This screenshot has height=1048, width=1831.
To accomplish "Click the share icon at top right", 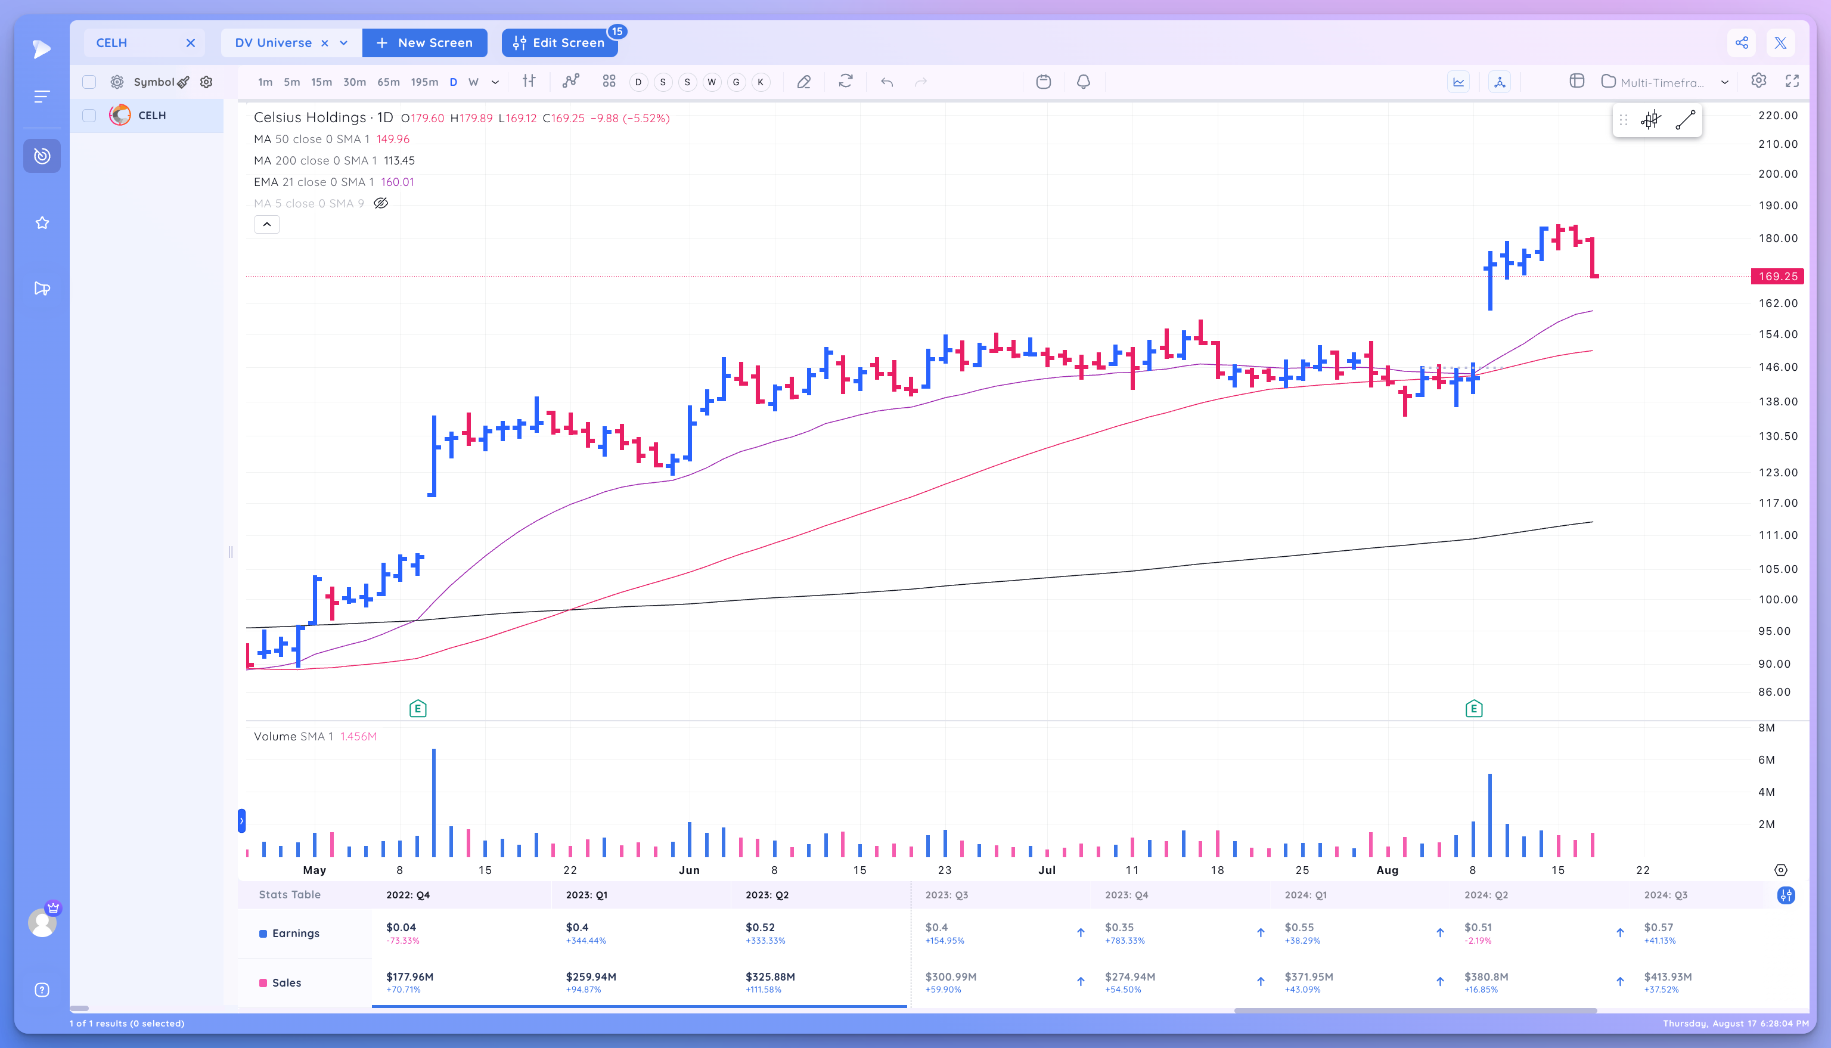I will (x=1741, y=42).
